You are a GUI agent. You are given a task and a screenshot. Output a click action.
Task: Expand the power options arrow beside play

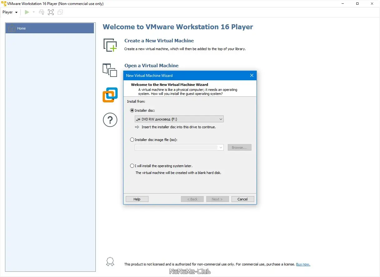[34, 12]
